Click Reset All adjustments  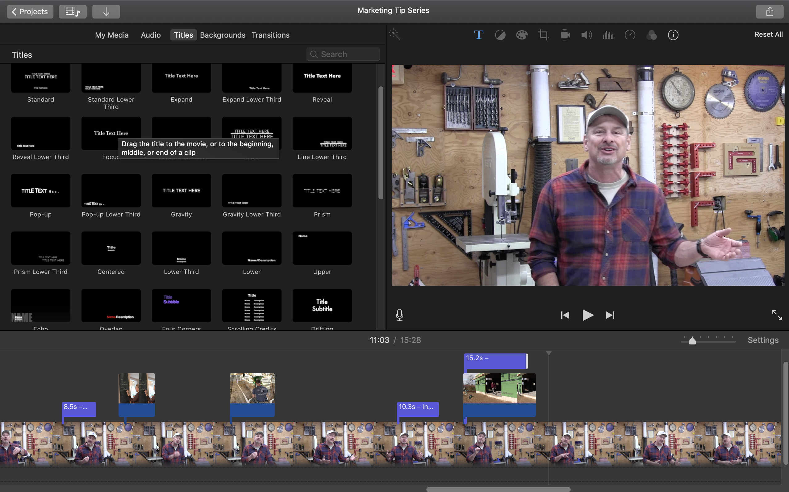click(769, 34)
